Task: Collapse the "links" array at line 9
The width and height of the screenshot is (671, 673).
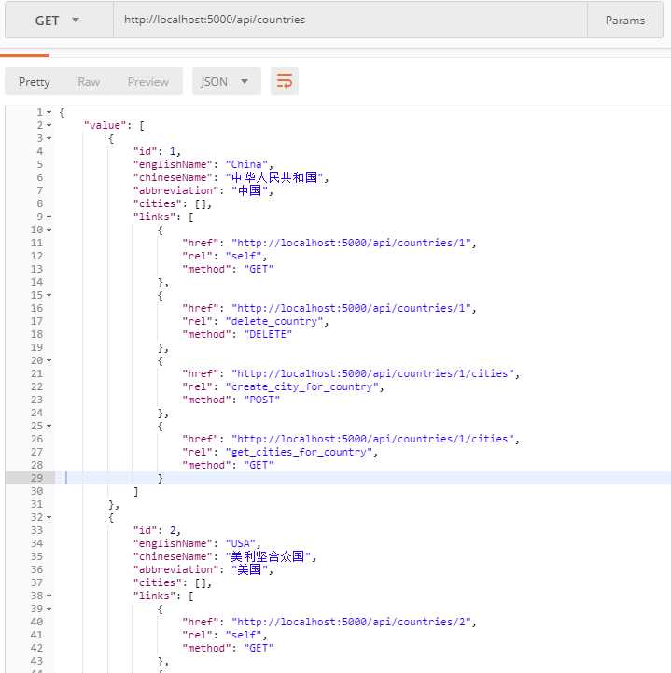Action: pos(49,217)
